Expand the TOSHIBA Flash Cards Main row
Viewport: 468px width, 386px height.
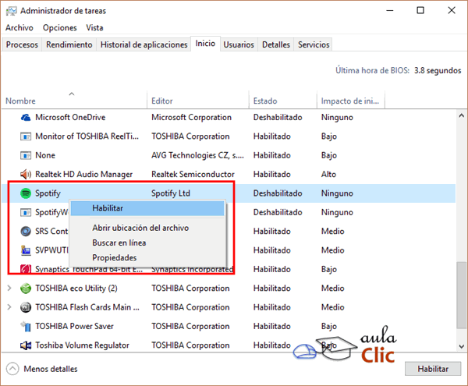[x=10, y=307]
